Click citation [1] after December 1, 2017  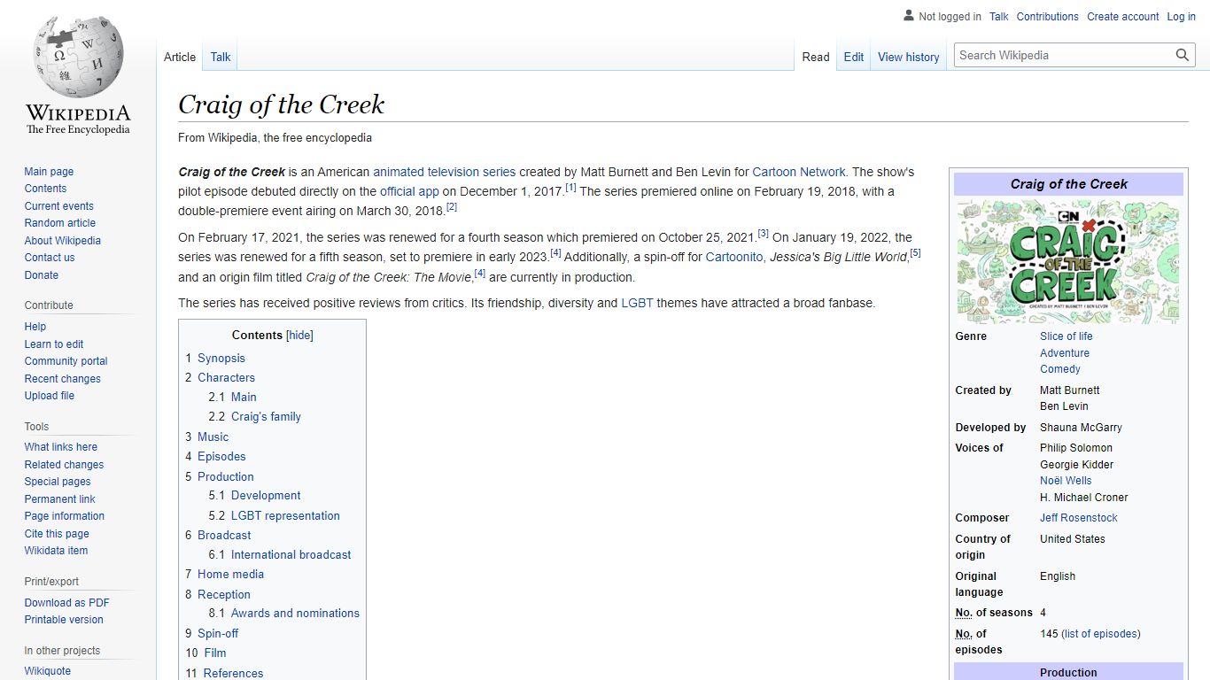point(571,188)
